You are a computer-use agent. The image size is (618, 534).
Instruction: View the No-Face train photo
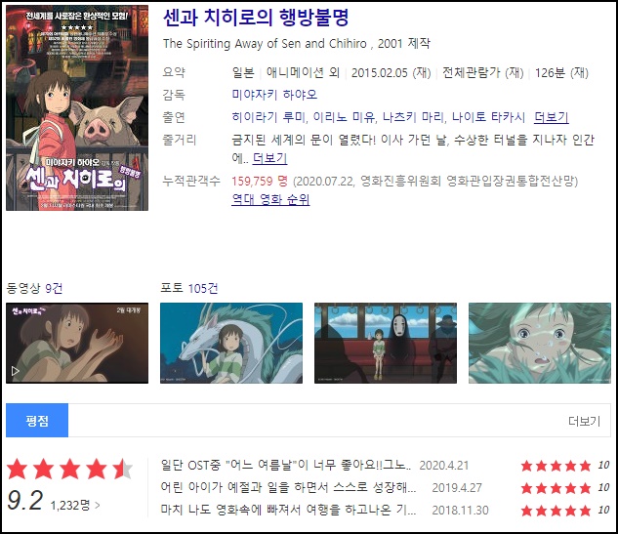pos(386,343)
